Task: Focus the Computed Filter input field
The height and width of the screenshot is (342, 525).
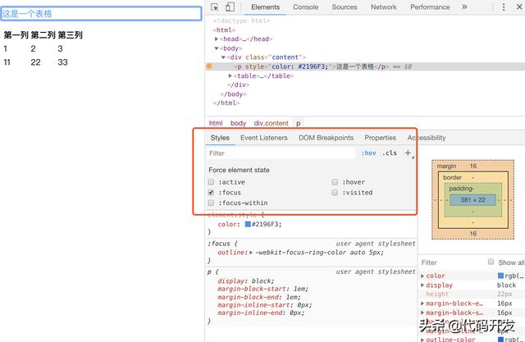Action: pyautogui.click(x=452, y=262)
